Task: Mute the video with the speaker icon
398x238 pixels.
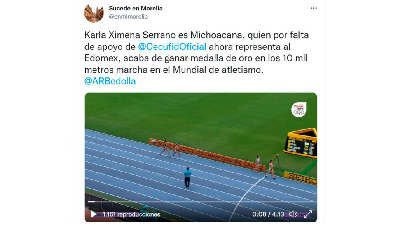Action: (x=293, y=214)
